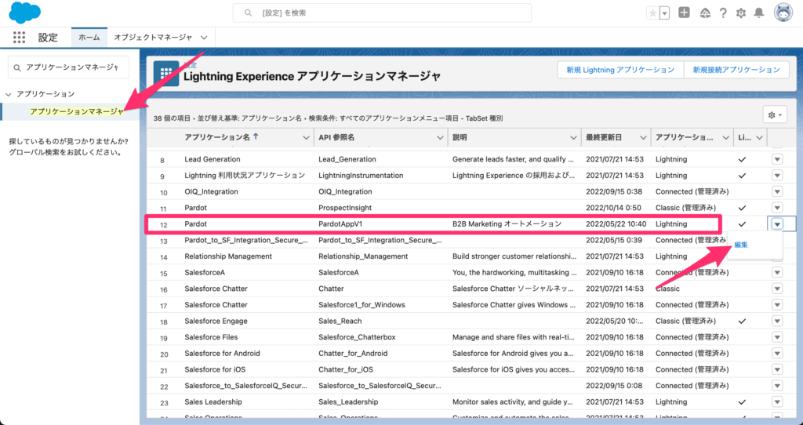Open row actions for Salesforce for Android

click(777, 354)
